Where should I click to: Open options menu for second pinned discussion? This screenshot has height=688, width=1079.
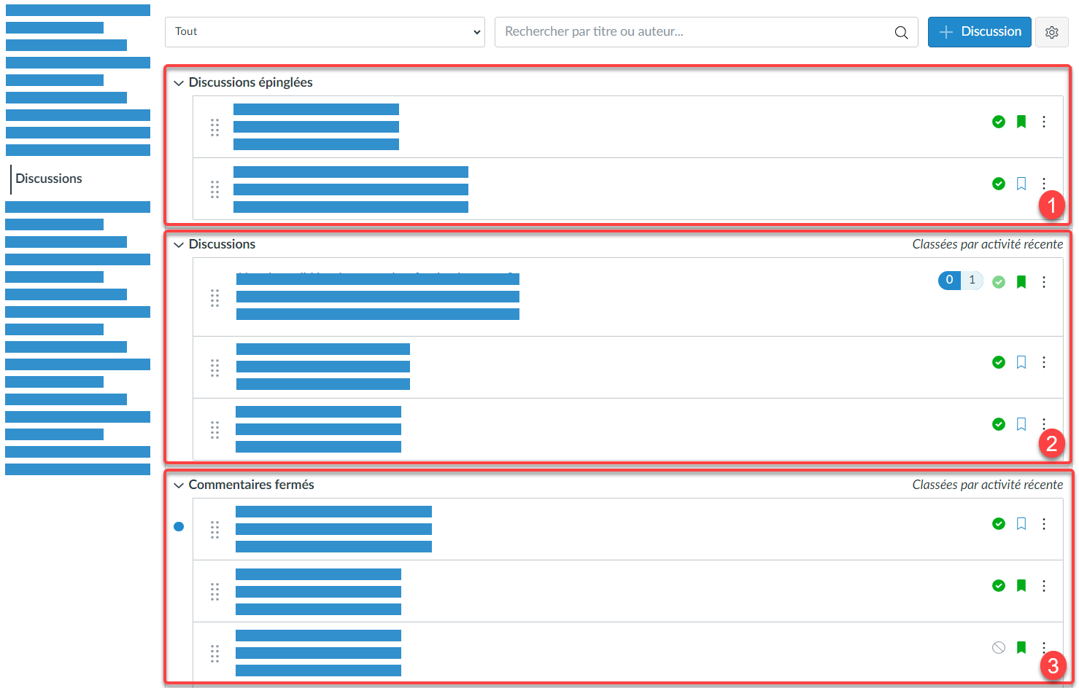[x=1044, y=183]
